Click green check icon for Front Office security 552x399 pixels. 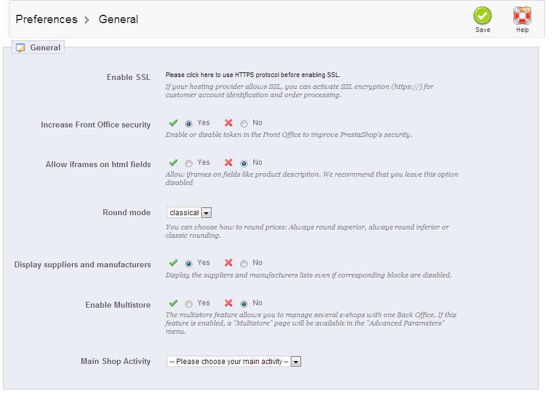point(173,123)
